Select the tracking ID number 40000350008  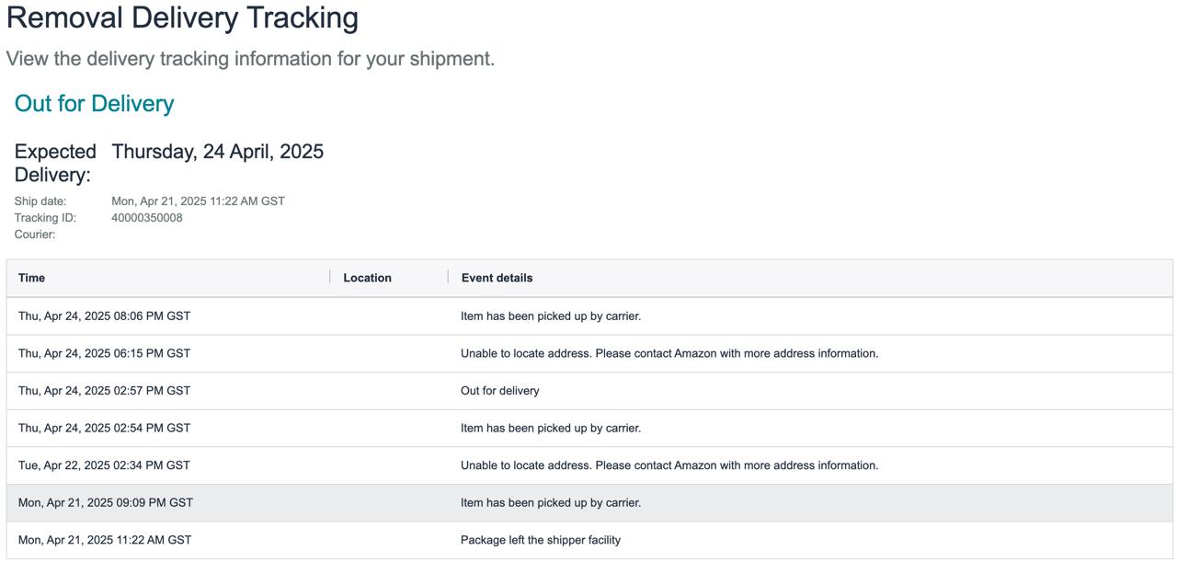click(x=147, y=218)
